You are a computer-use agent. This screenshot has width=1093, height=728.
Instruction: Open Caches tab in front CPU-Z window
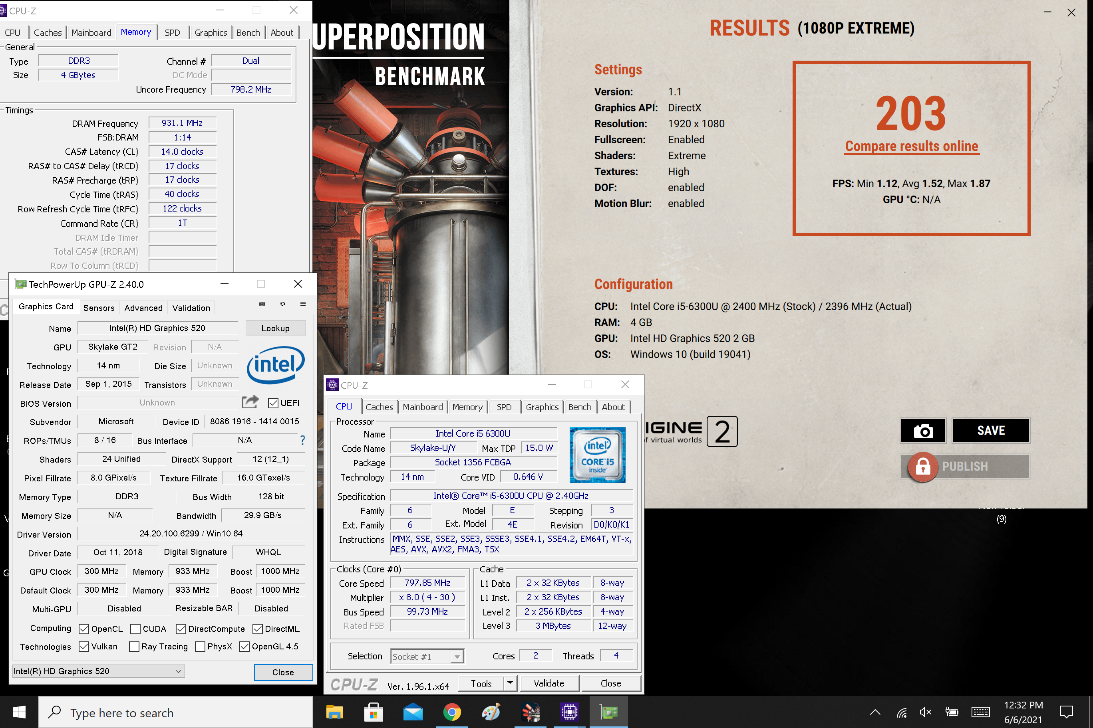click(379, 407)
